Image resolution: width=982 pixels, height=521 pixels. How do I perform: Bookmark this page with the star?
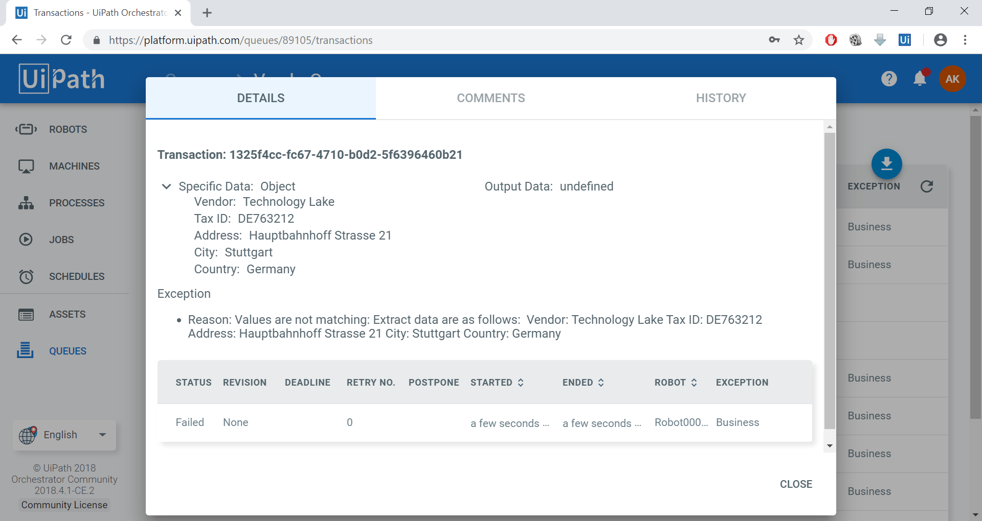tap(799, 40)
